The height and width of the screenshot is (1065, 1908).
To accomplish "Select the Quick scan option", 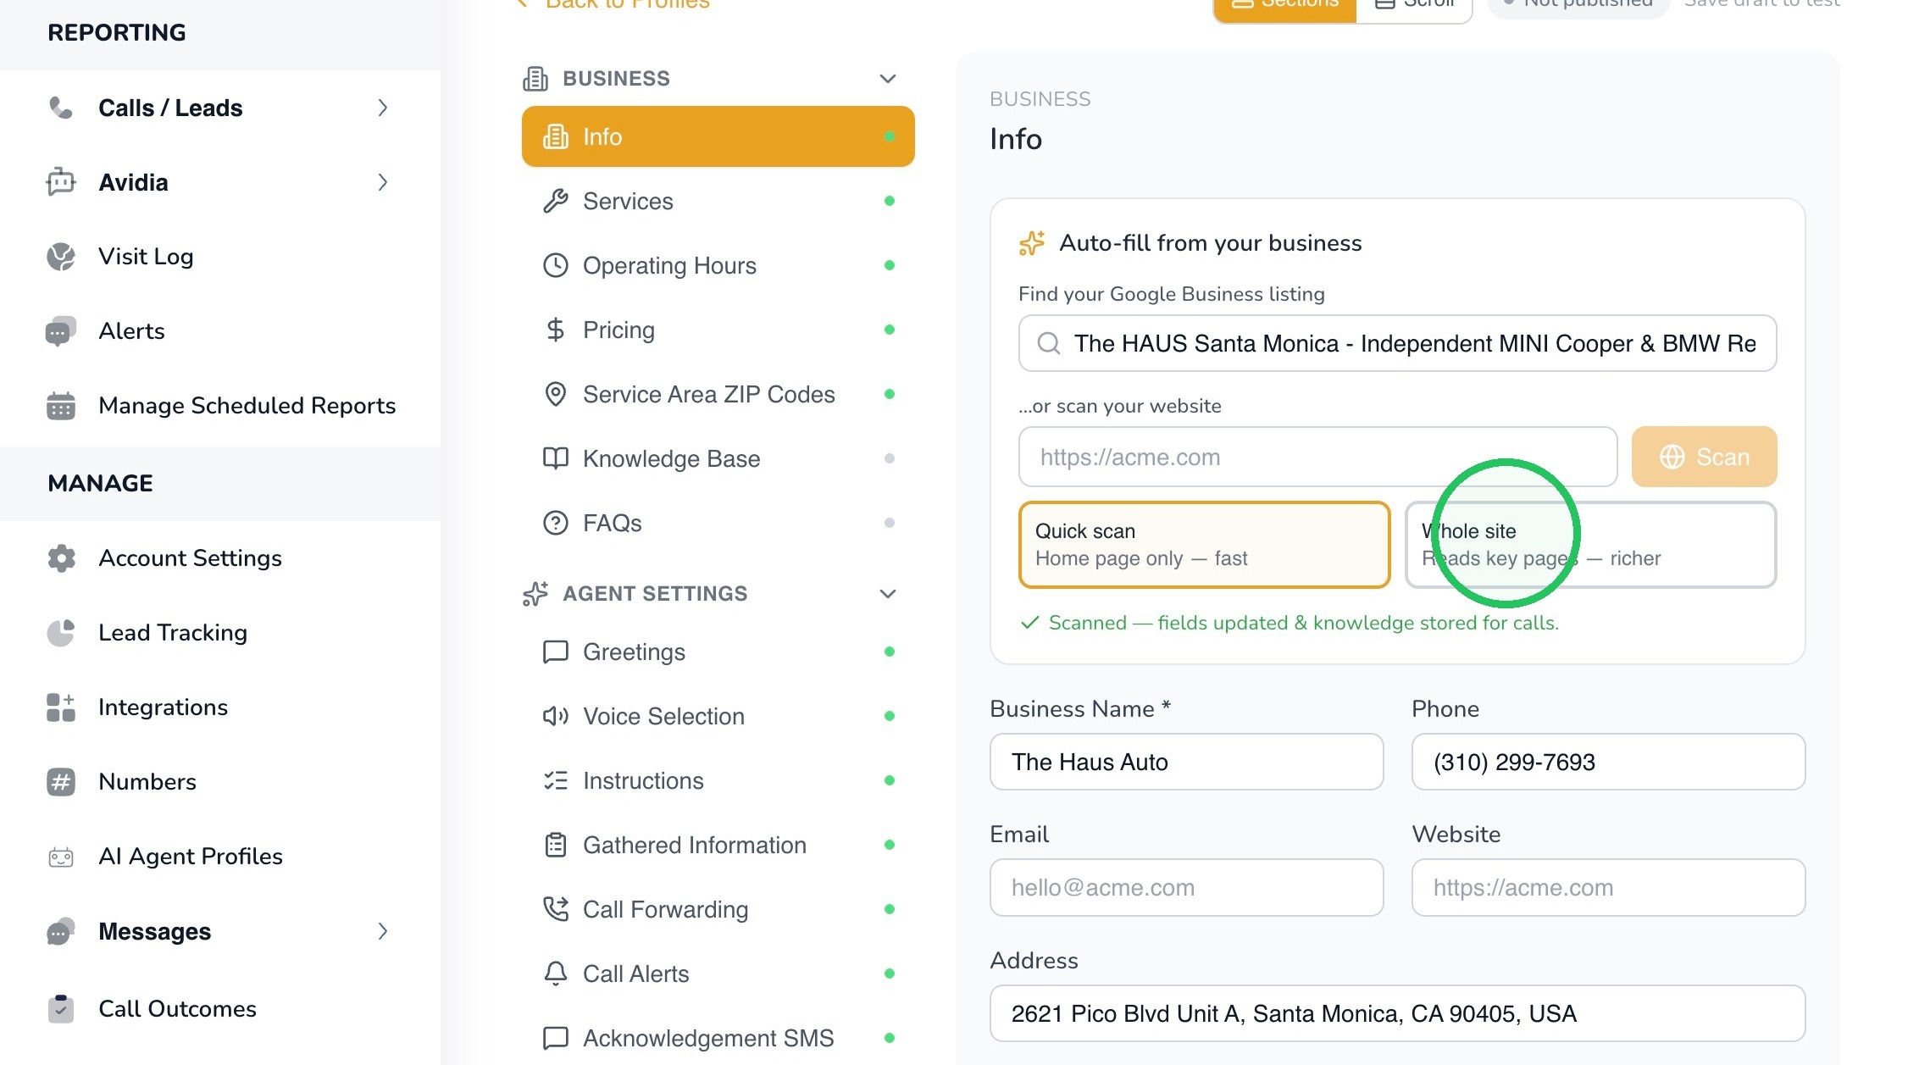I will pyautogui.click(x=1204, y=545).
